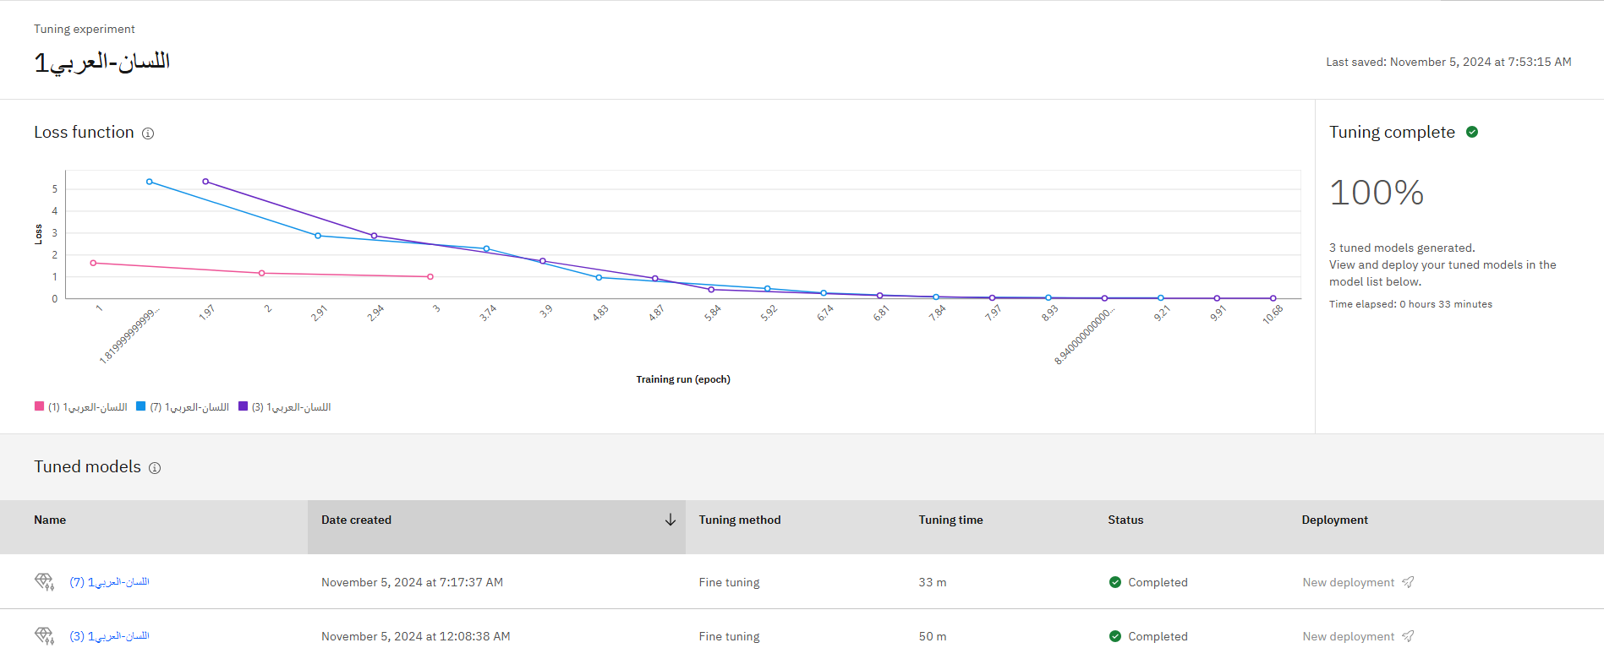Click the x-axis tick label '1.819999999999...'
Viewport: 1604px width, 659px height.
[129, 335]
